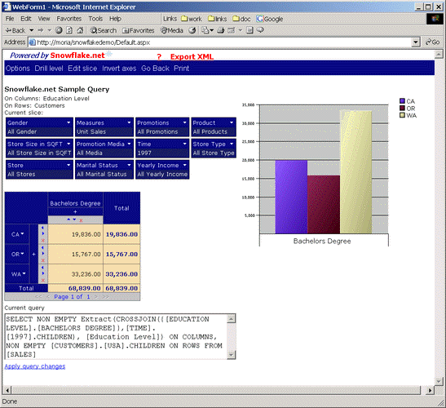
Task: Click Invert axes in blue bar
Action: (119, 69)
